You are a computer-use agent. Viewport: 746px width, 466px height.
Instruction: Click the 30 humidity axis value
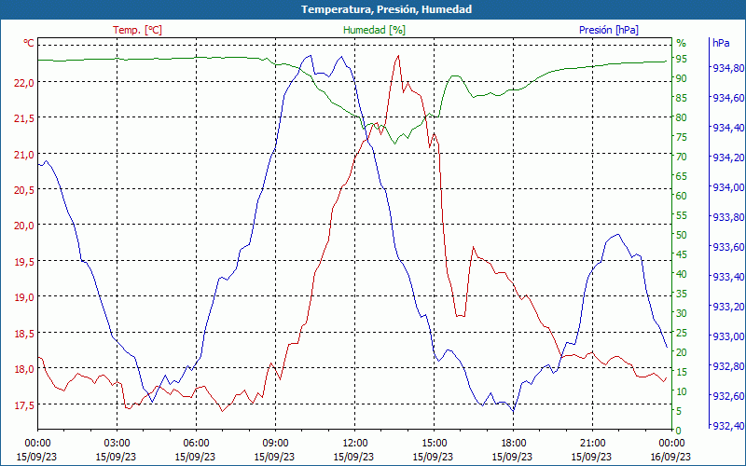[x=682, y=313]
